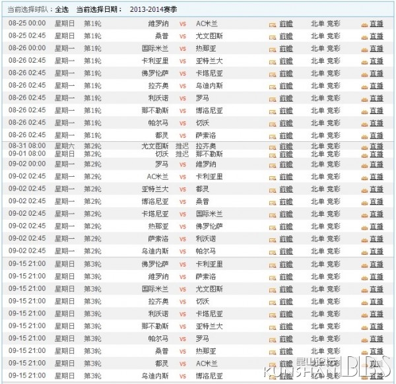The width and height of the screenshot is (396, 384).
Task: Click preview icon in 博洛尼亚 vs 桑普 row
Action: (x=273, y=203)
